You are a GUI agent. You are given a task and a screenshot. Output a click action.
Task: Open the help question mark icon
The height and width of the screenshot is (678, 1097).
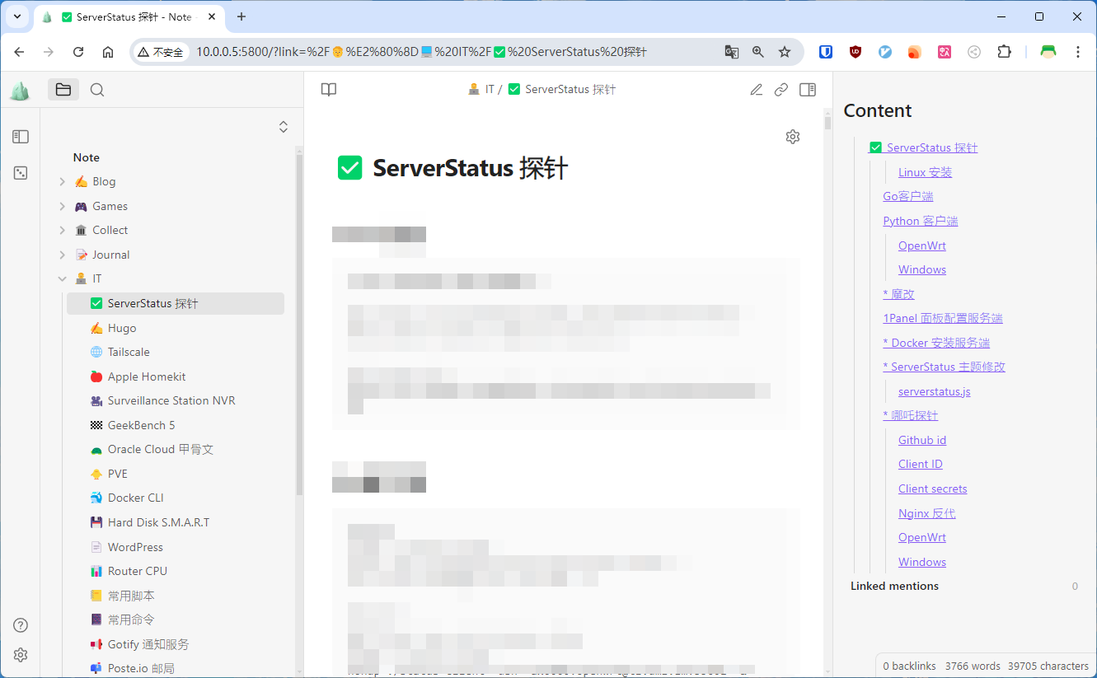coord(21,625)
